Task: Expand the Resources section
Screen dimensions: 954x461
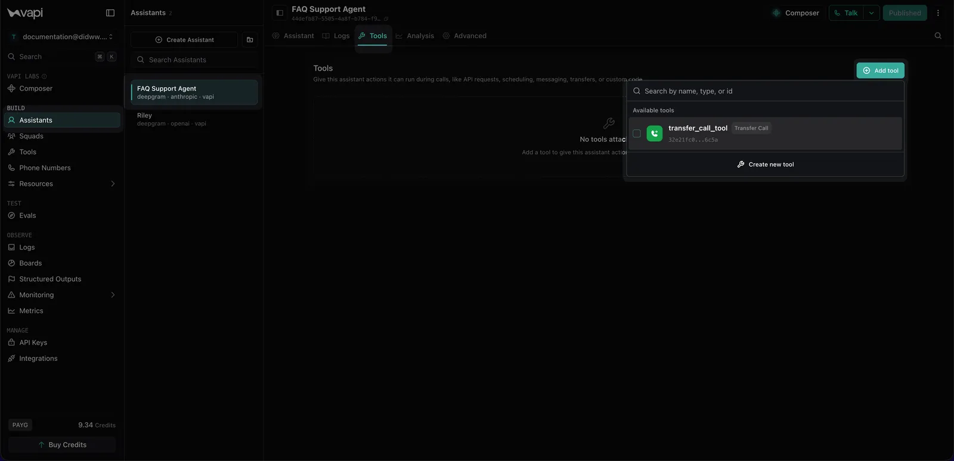Action: click(x=62, y=183)
